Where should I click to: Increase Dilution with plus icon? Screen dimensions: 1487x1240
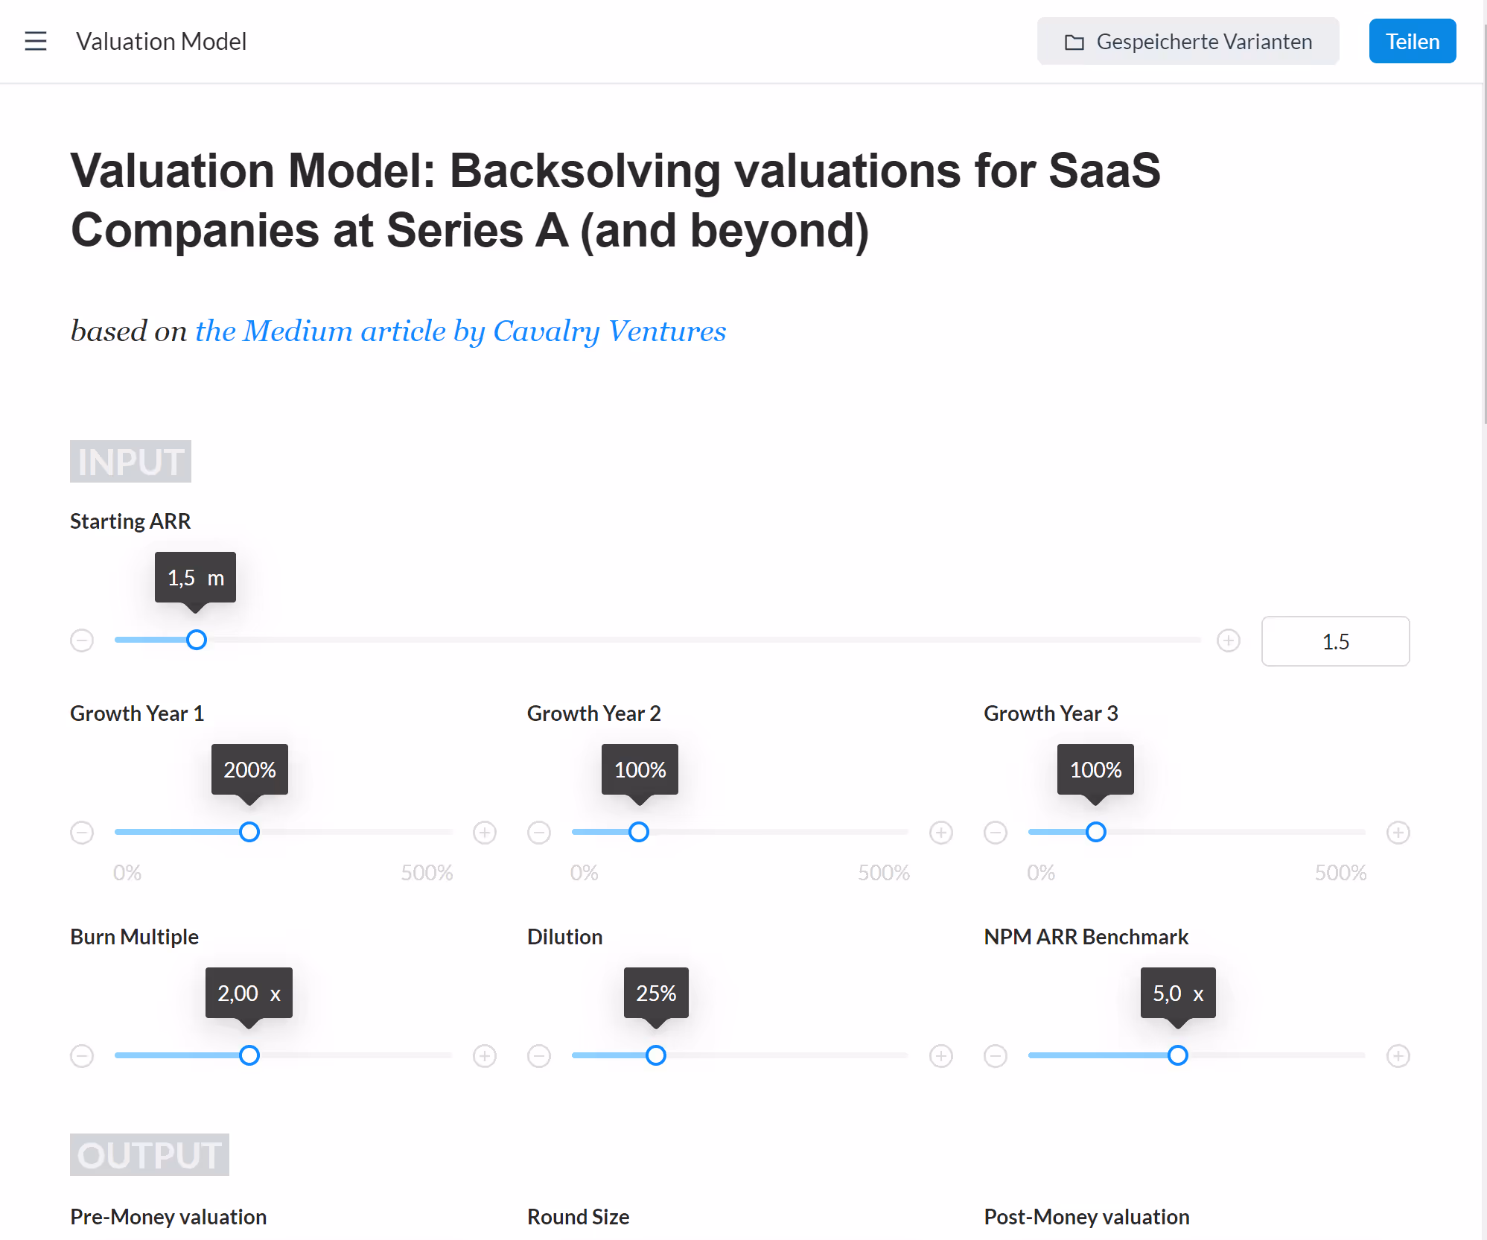tap(941, 1056)
